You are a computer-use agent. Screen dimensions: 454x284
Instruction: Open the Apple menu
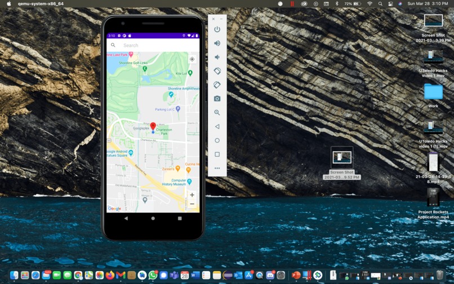click(9, 4)
